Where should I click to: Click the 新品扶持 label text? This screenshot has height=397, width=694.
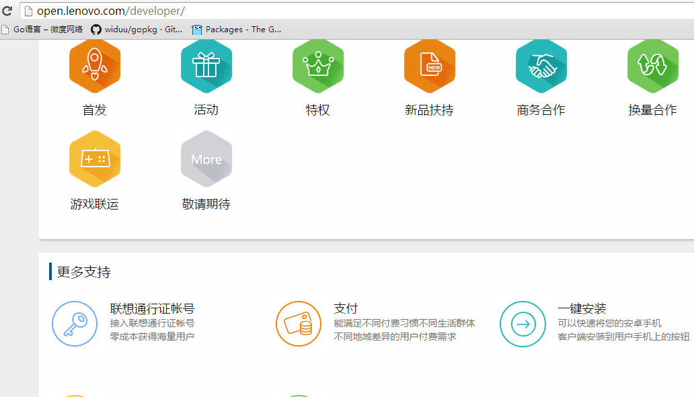click(429, 110)
